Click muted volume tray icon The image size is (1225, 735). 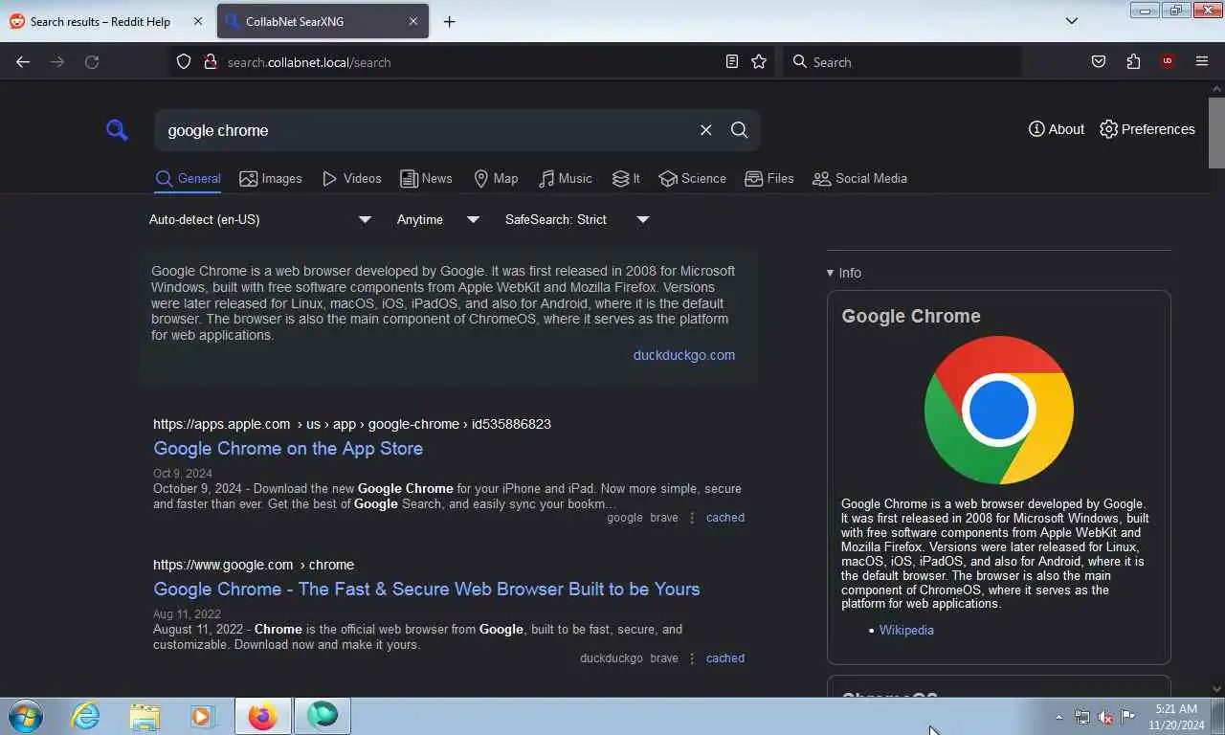click(1105, 717)
